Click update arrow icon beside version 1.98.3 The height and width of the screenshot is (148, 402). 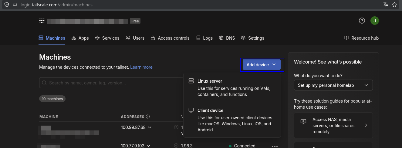(x=176, y=146)
